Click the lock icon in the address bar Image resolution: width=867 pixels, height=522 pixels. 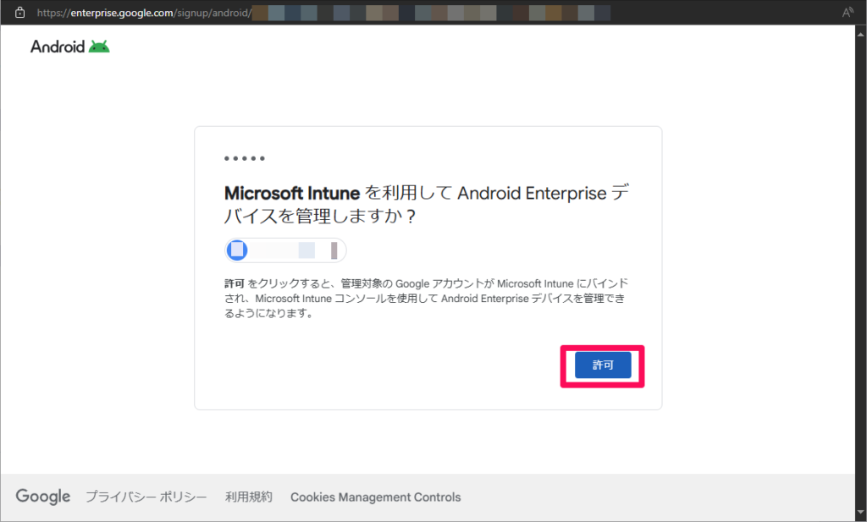20,13
